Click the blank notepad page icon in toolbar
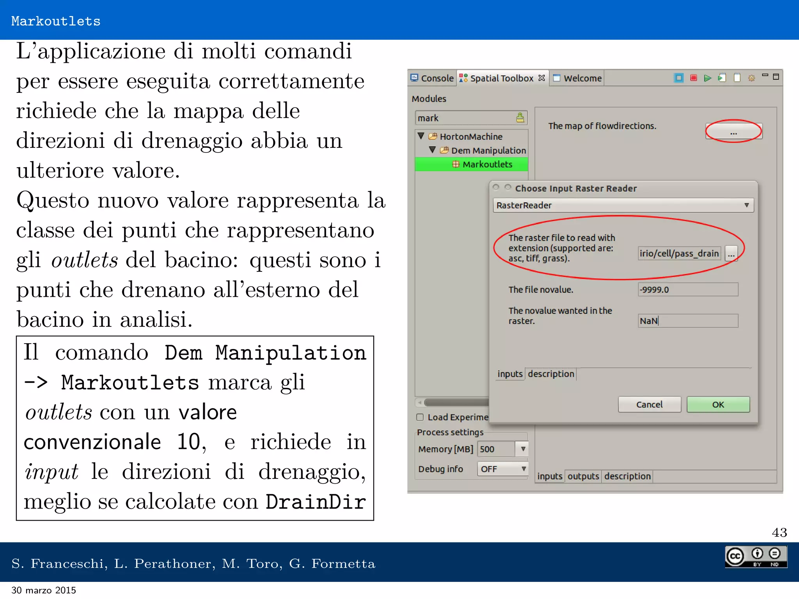 (x=737, y=78)
